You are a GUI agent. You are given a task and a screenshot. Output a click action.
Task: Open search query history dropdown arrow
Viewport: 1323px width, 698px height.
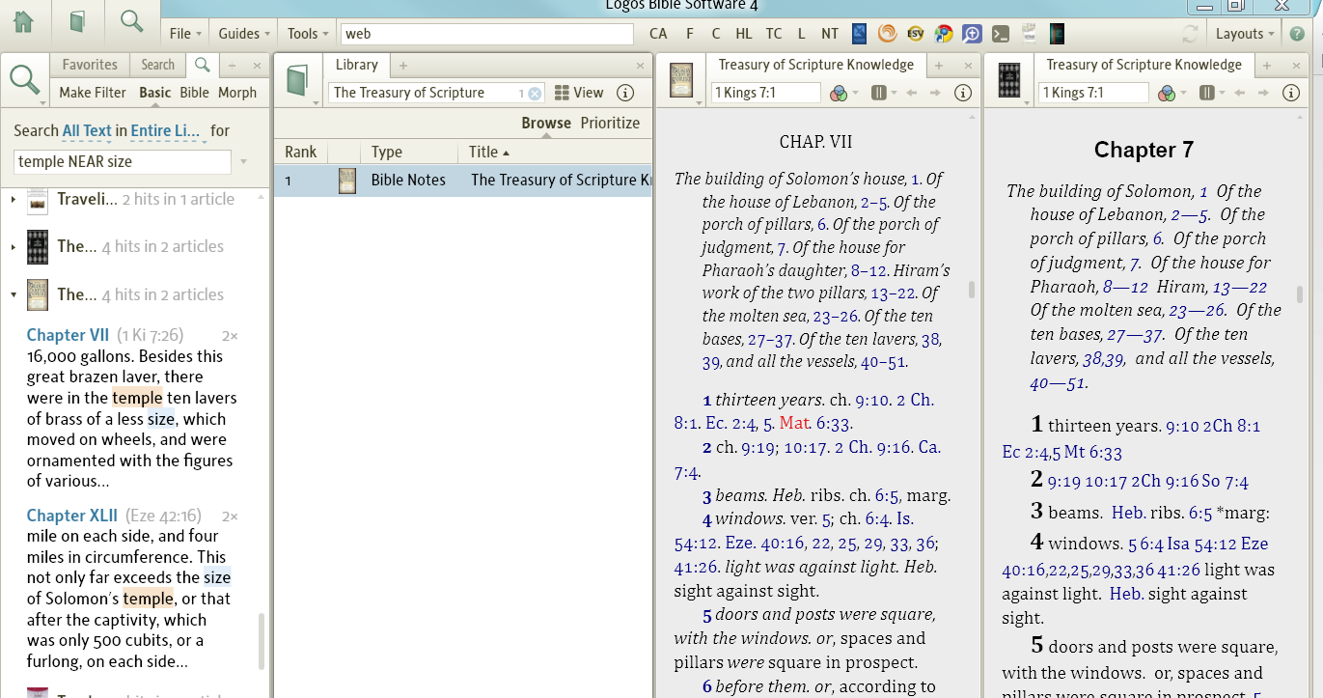[244, 161]
